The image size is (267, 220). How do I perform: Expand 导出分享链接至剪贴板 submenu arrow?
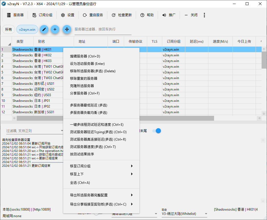(132, 204)
